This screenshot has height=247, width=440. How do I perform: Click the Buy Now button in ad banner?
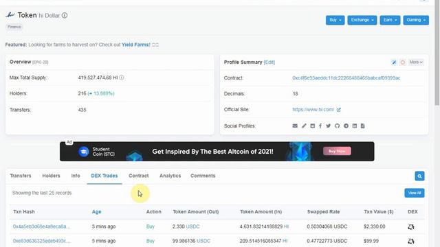click(337, 151)
